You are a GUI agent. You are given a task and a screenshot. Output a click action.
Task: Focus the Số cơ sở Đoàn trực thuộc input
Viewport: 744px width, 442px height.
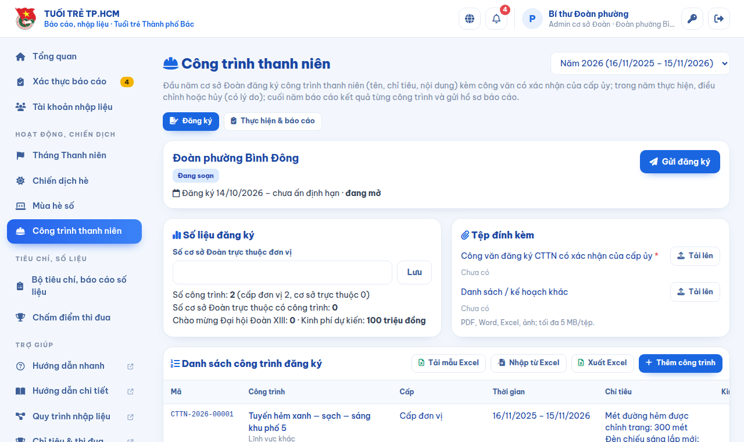282,272
